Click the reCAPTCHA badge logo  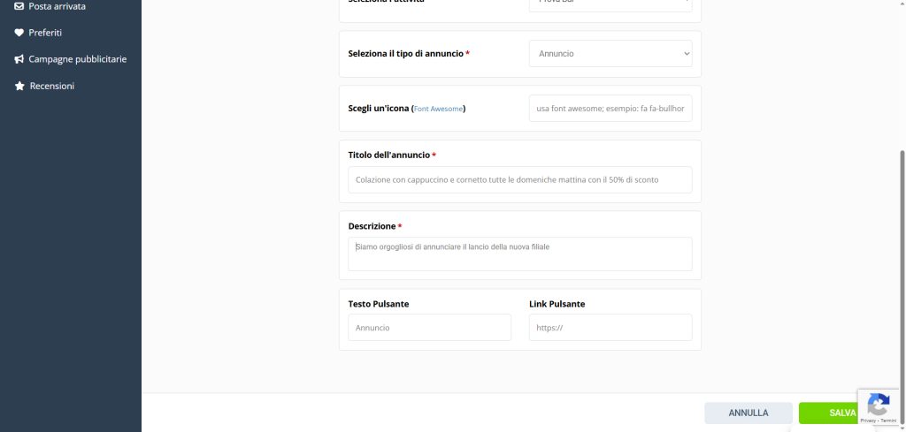[x=878, y=405]
